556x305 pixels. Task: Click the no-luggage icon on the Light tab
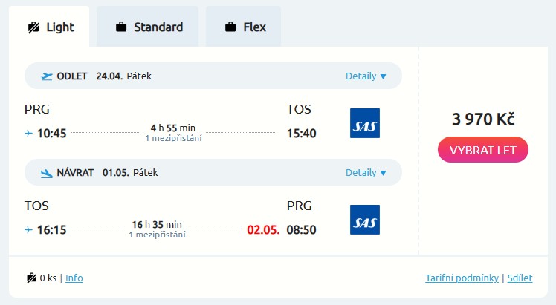point(33,27)
